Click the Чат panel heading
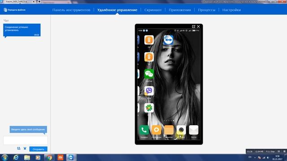The width and height of the screenshot is (287, 161). (6, 21)
